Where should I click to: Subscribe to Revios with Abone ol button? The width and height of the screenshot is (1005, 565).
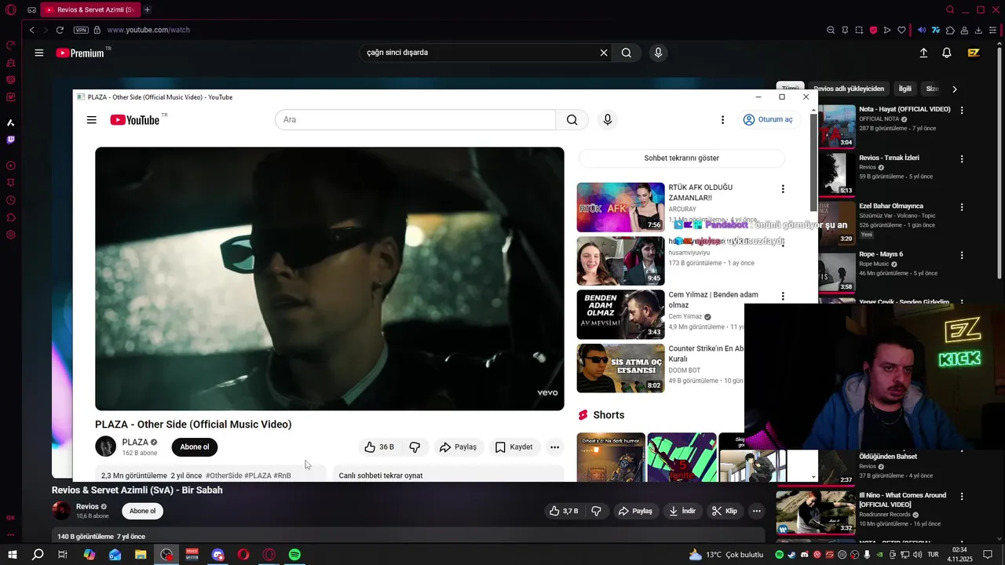(142, 511)
